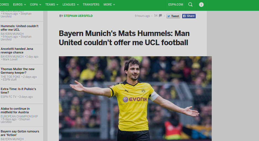The width and height of the screenshot is (259, 141).
Task: Click the info circle icon
Action: click(201, 4)
